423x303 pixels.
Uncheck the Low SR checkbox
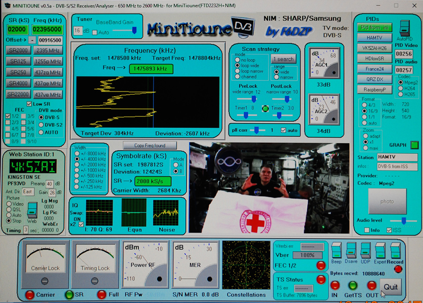29,104
